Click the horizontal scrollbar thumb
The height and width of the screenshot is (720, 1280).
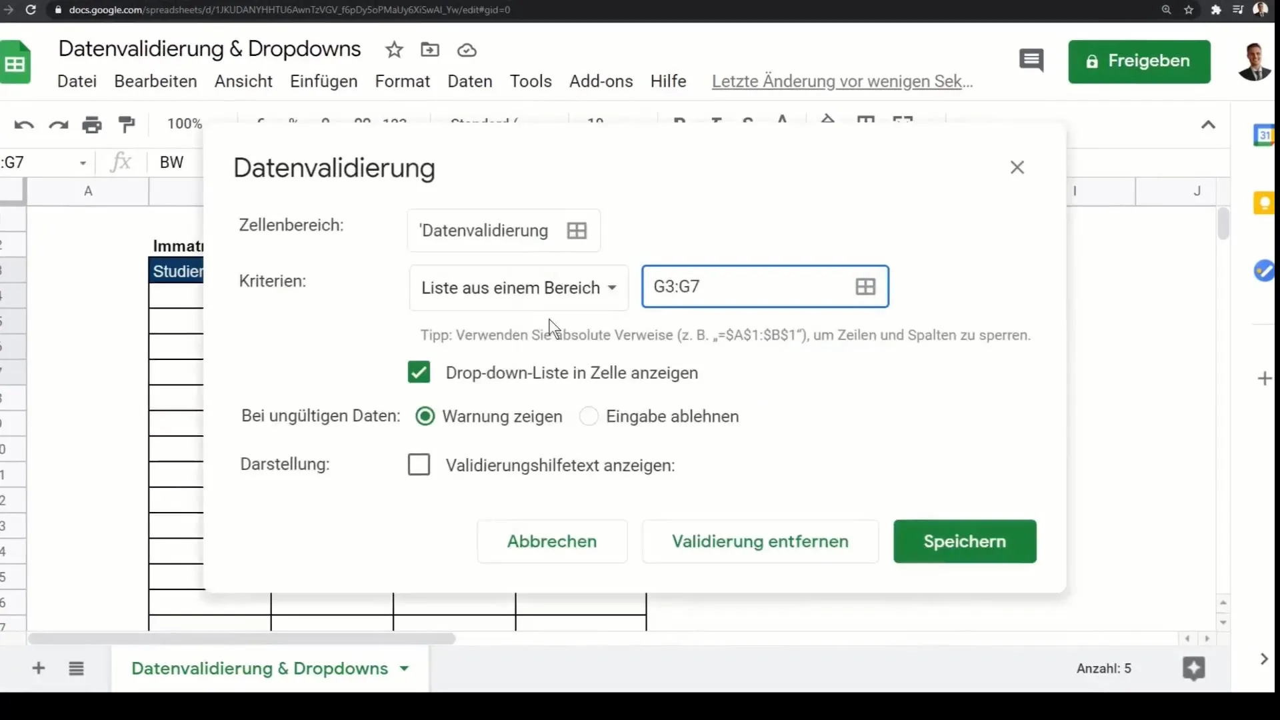pyautogui.click(x=241, y=639)
